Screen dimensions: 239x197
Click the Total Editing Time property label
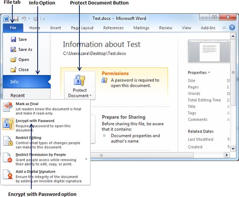pos(204,100)
